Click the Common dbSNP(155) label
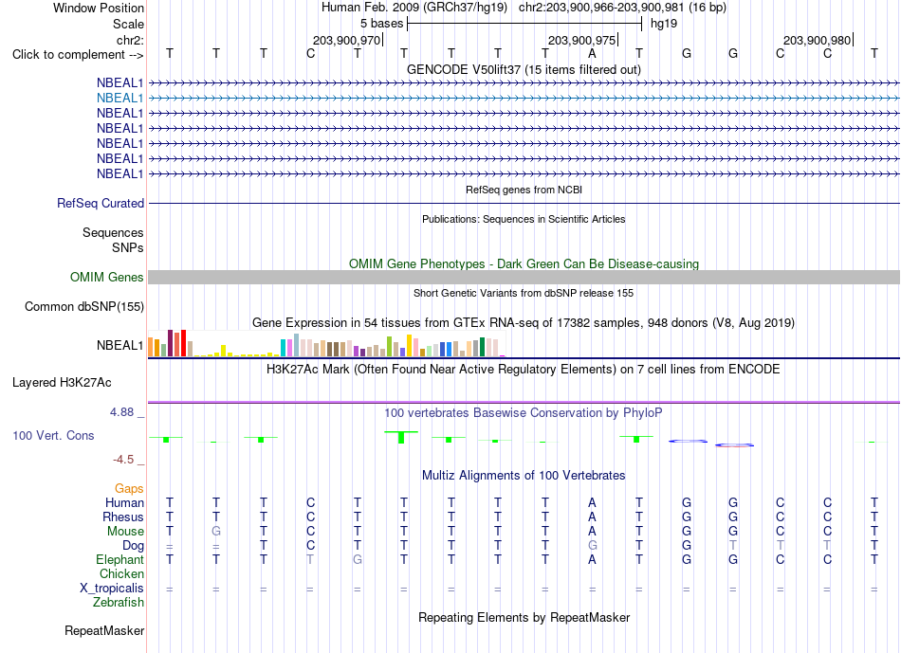Viewport: 901px width, 653px height. pos(83,307)
